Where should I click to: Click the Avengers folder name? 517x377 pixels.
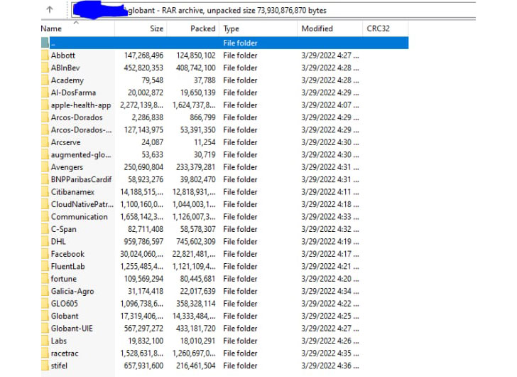coord(67,167)
